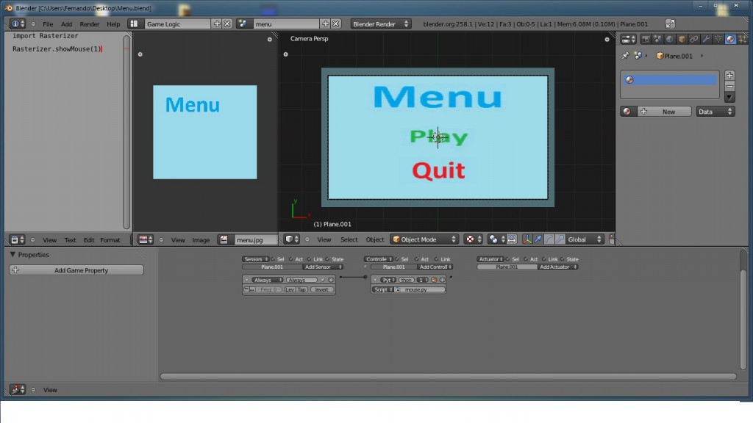The width and height of the screenshot is (753, 423).
Task: Click the Add Game Property button
Action: click(x=77, y=270)
